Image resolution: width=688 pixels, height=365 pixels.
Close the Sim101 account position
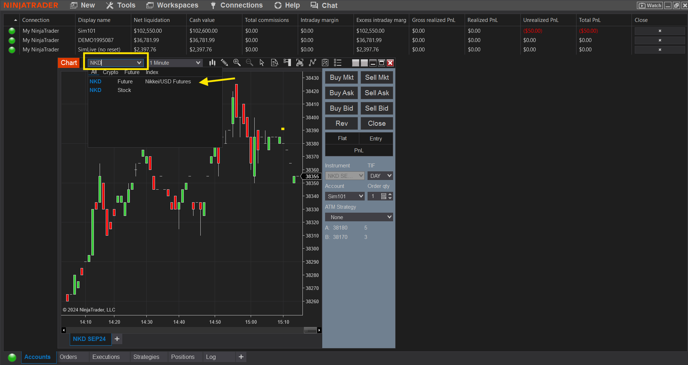tap(660, 31)
